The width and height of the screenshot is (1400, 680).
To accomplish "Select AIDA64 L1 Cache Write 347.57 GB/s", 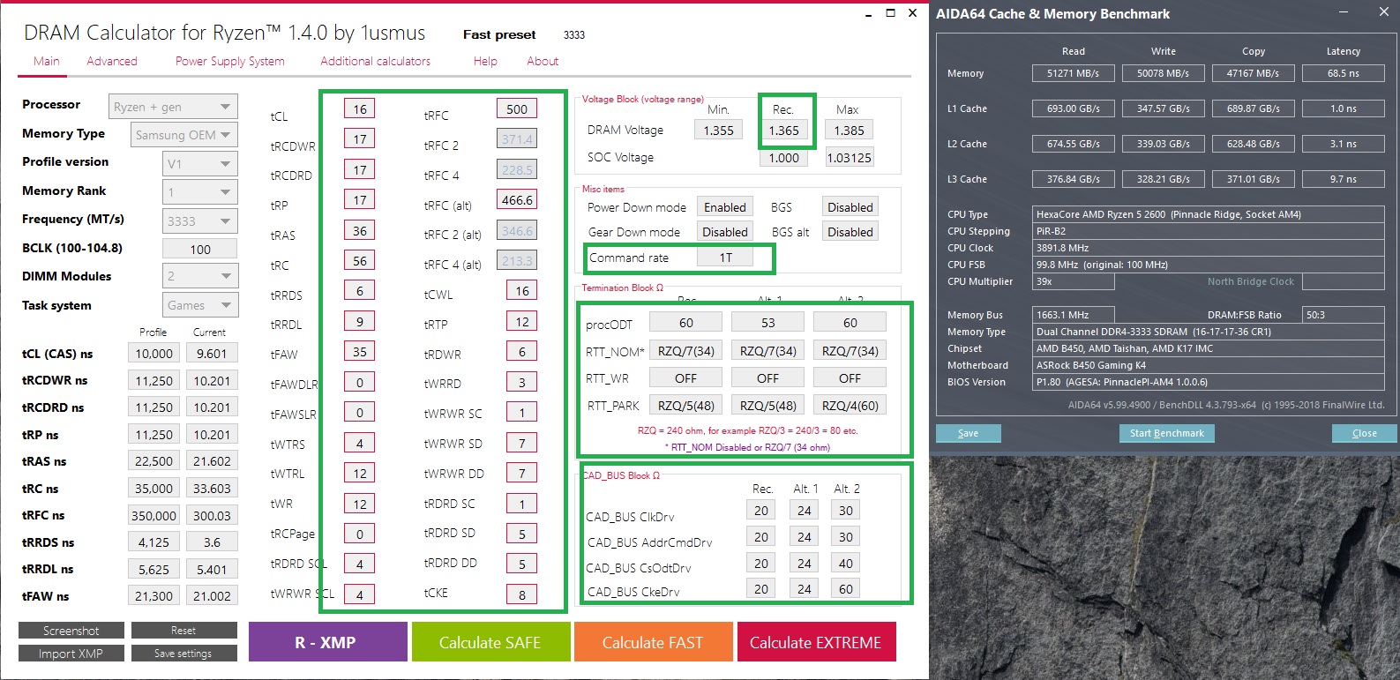I will pyautogui.click(x=1164, y=108).
